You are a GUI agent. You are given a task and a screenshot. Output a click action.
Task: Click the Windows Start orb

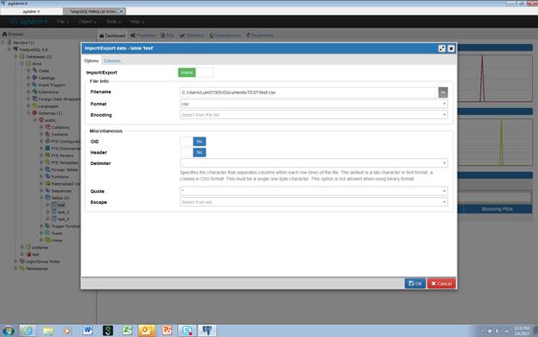(x=9, y=331)
